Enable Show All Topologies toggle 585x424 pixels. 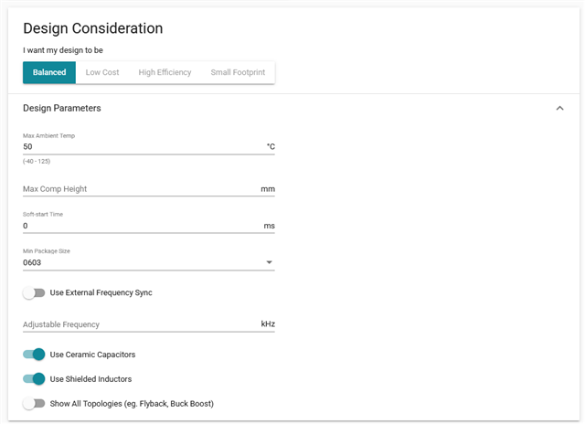[34, 403]
